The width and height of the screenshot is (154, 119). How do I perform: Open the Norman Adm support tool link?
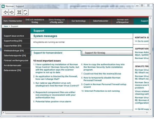click(142, 53)
